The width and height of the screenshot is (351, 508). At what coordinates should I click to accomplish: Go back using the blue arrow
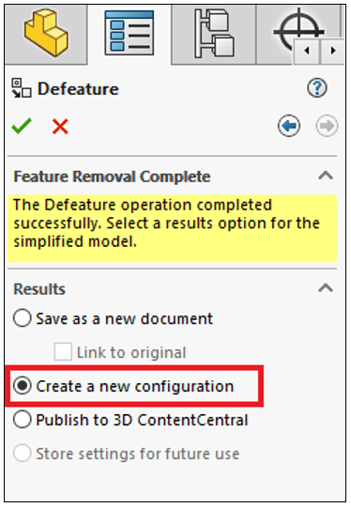(289, 126)
